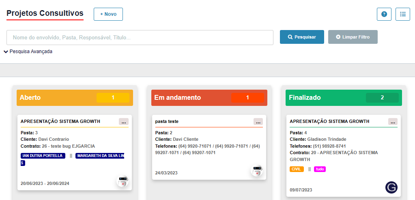Click the IAN DUTRA PORTELLA tag
Viewport: 415px width, 200px height.
43,155
